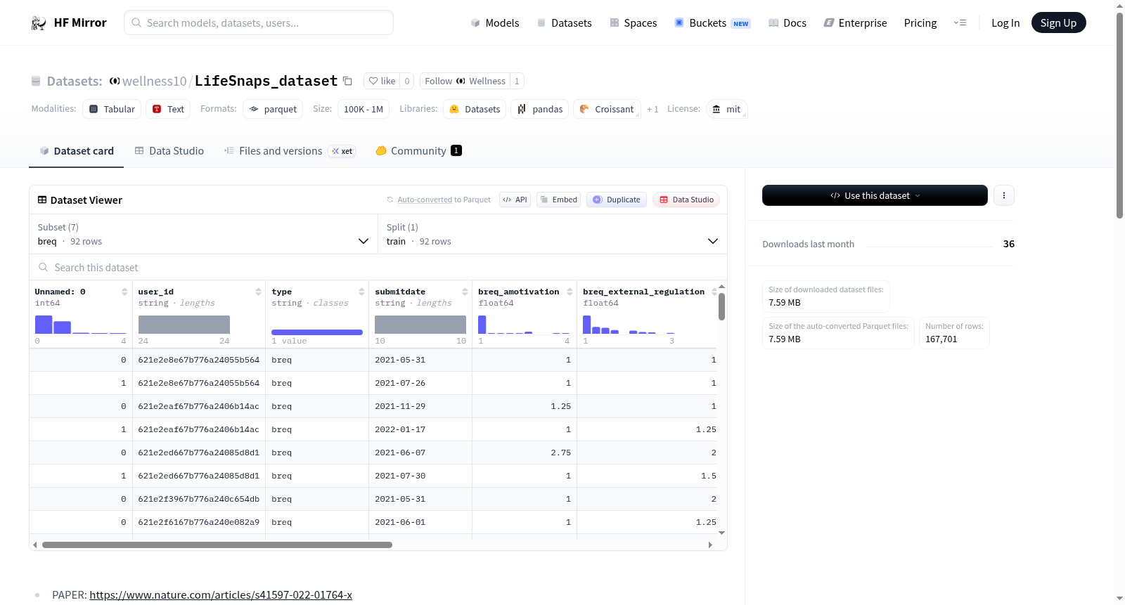The width and height of the screenshot is (1125, 605).
Task: Click the Sign Up button
Action: 1058,23
